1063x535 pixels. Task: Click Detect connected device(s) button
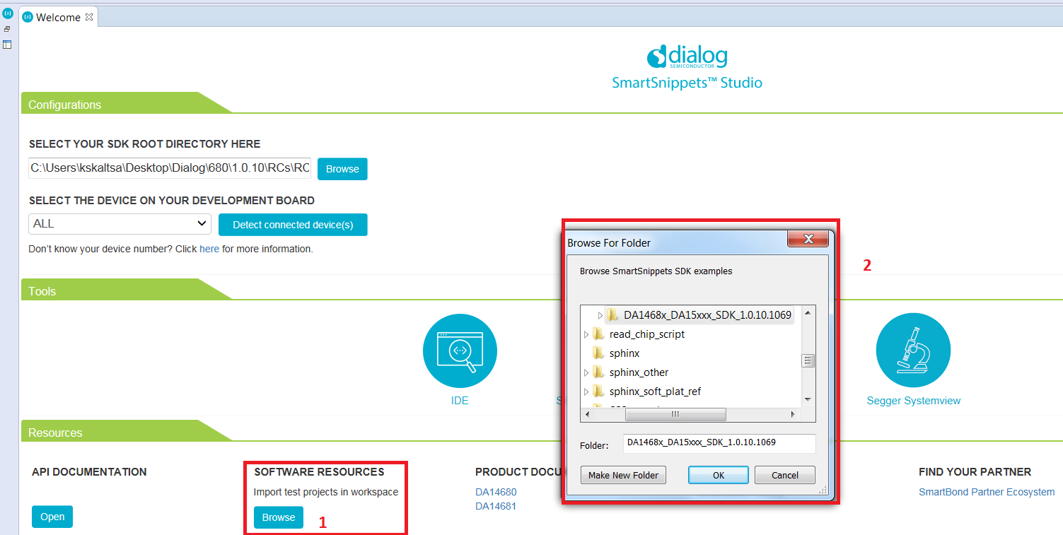293,225
